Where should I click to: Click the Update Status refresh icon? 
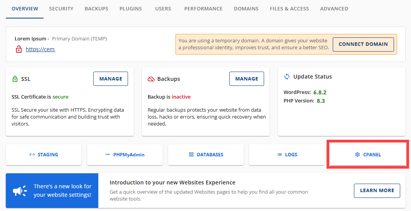pos(287,77)
